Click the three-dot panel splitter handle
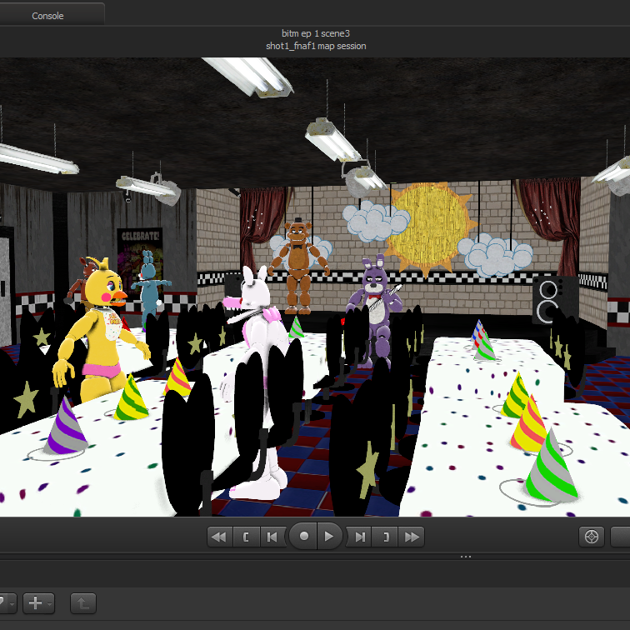This screenshot has width=630, height=630. (466, 556)
